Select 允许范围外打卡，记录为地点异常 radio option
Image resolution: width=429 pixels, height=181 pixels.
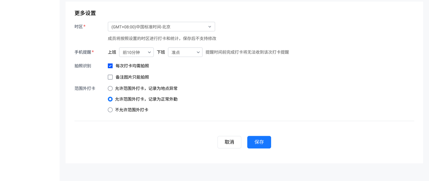click(110, 88)
